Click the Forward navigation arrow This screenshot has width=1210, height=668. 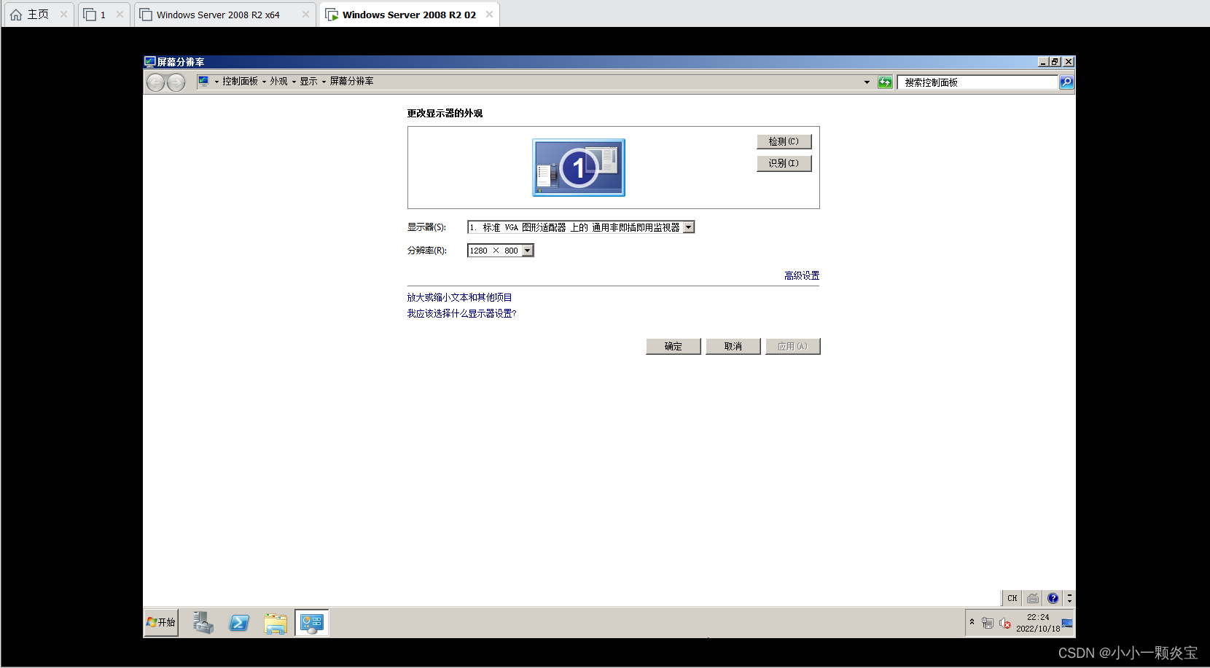pos(176,82)
